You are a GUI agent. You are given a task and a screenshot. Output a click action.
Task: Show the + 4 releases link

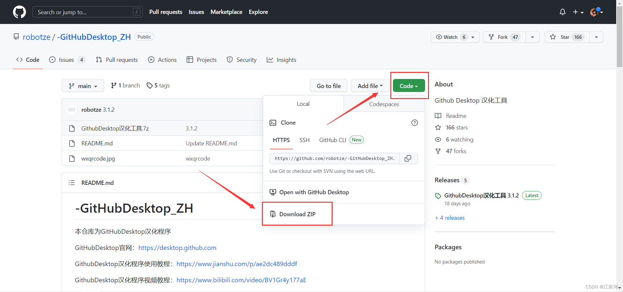(x=450, y=218)
